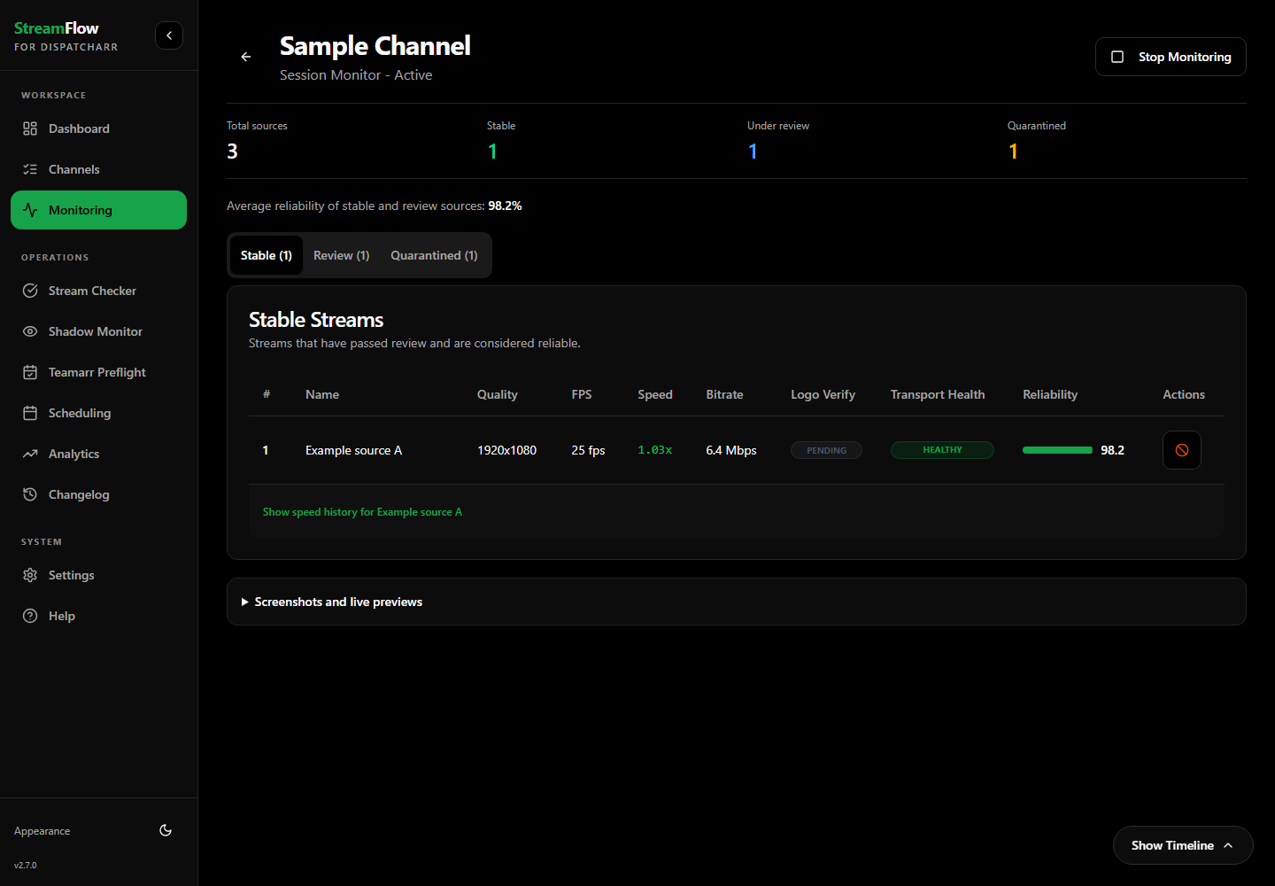Click the 1.03x speed value
Screen dimensions: 1275x886
[655, 450]
